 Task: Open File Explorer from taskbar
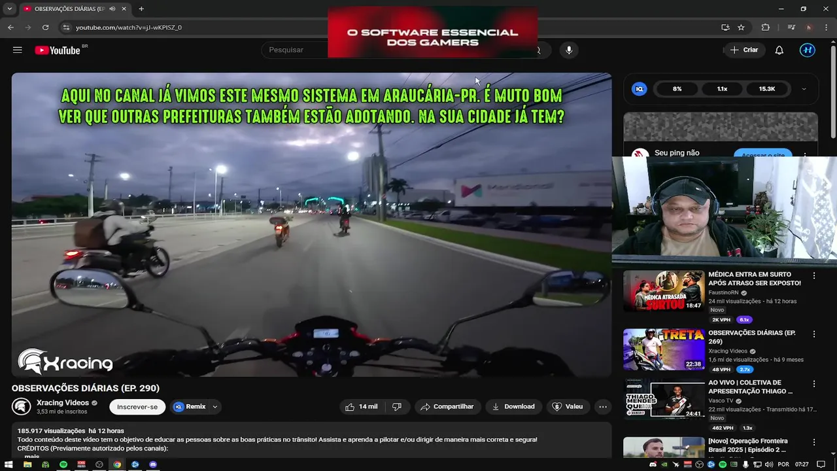pyautogui.click(x=27, y=464)
